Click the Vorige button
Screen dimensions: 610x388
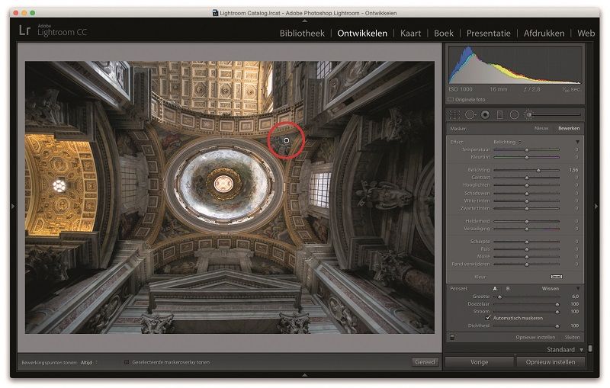pos(479,362)
